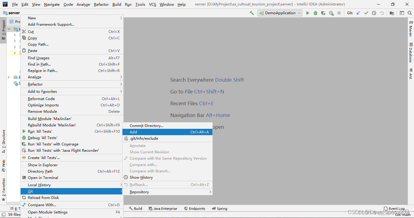Click Show in Explorer
Viewport: 414px width, 218px height.
[x=72, y=165]
